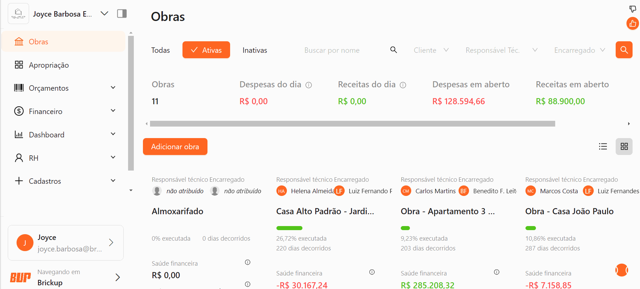Click Despesas do dia info icon

pos(309,85)
